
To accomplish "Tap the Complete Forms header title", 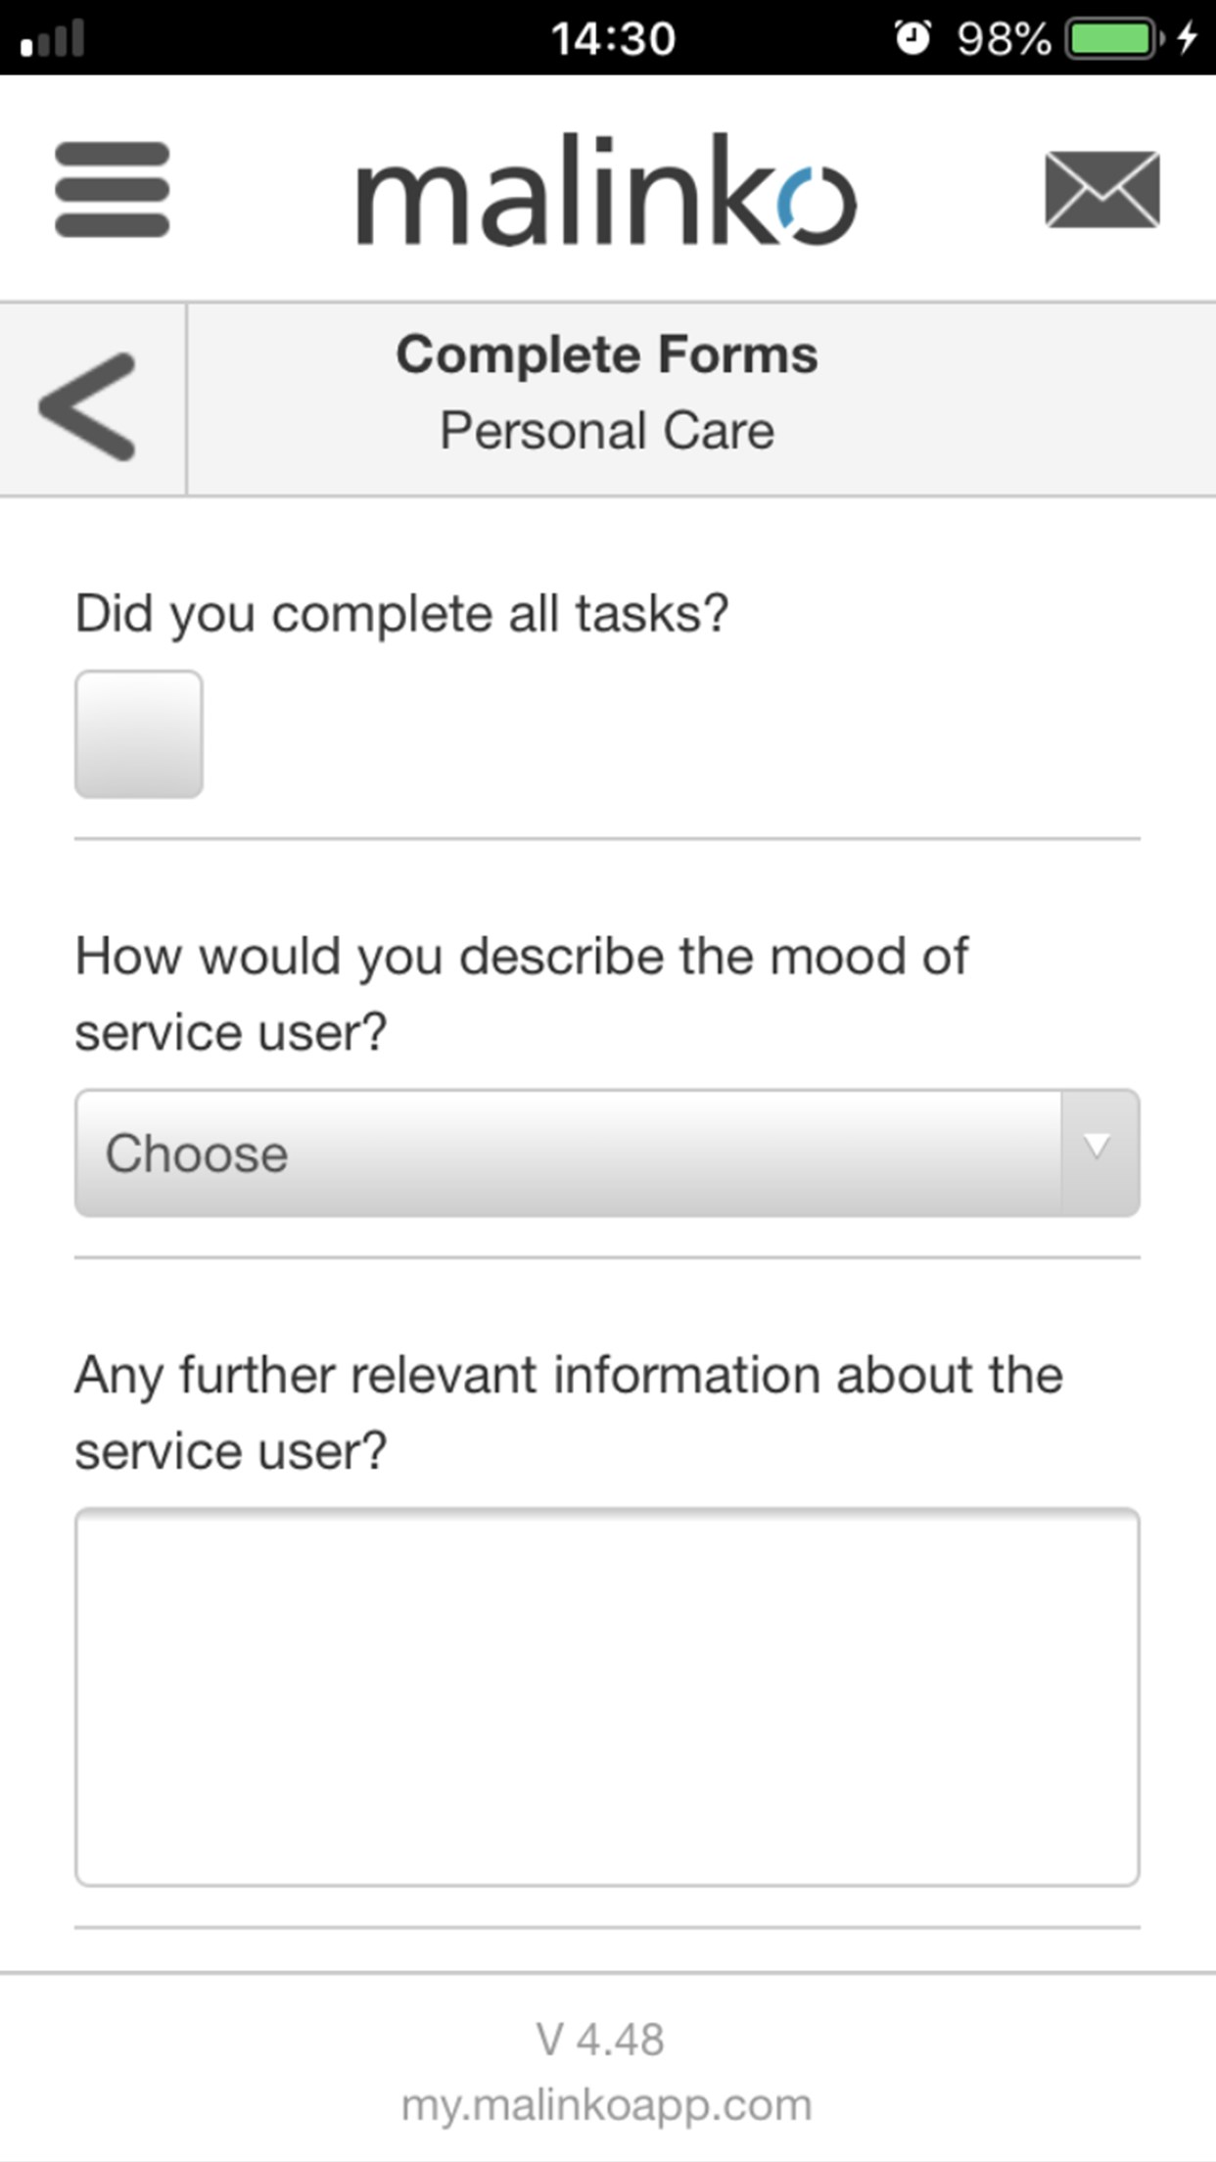I will point(606,354).
